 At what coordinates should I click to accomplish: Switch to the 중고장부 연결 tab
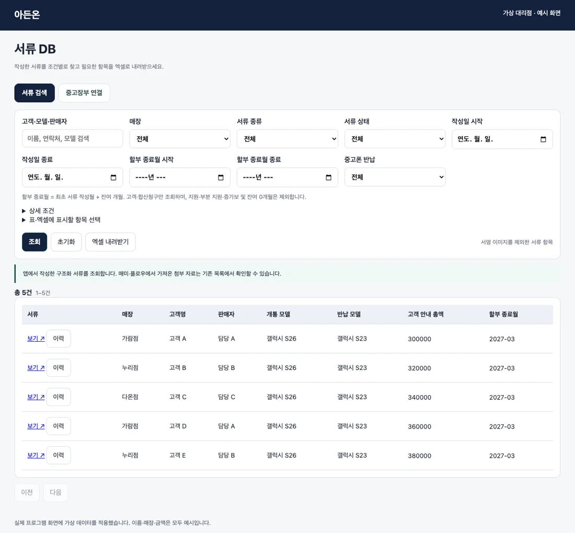[x=84, y=92]
